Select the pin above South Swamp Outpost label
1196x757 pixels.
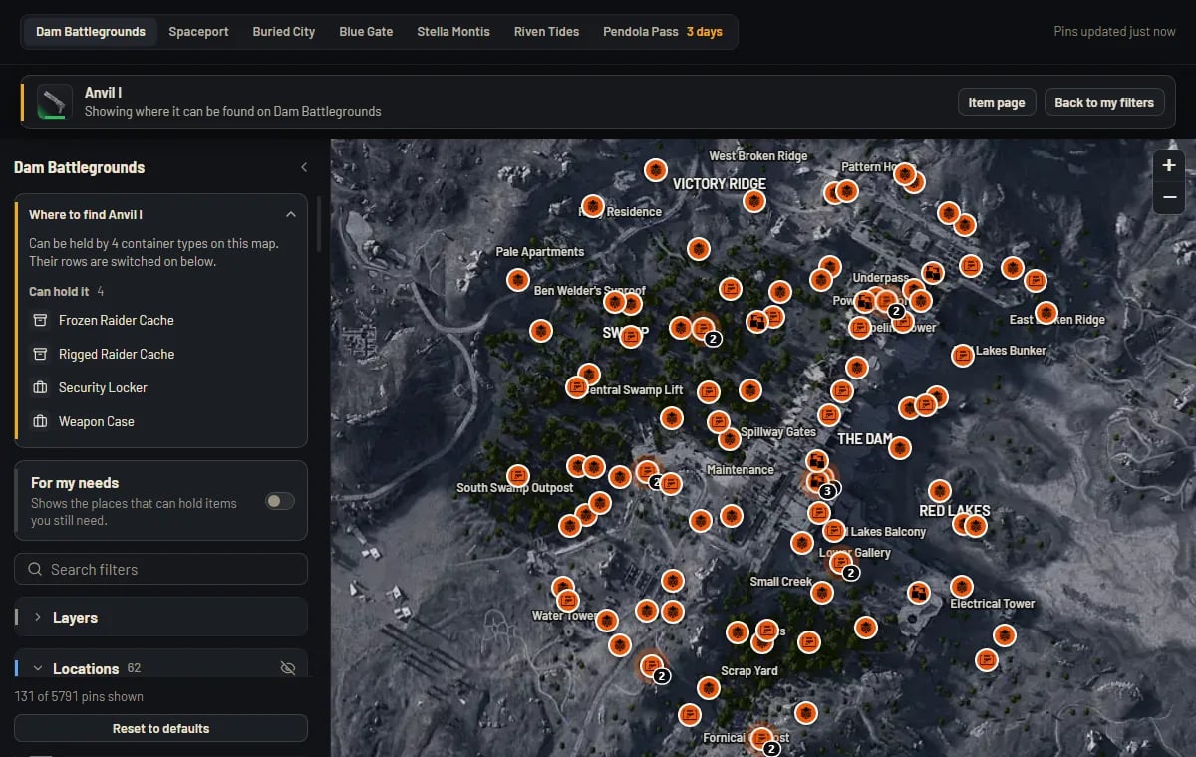pos(517,474)
